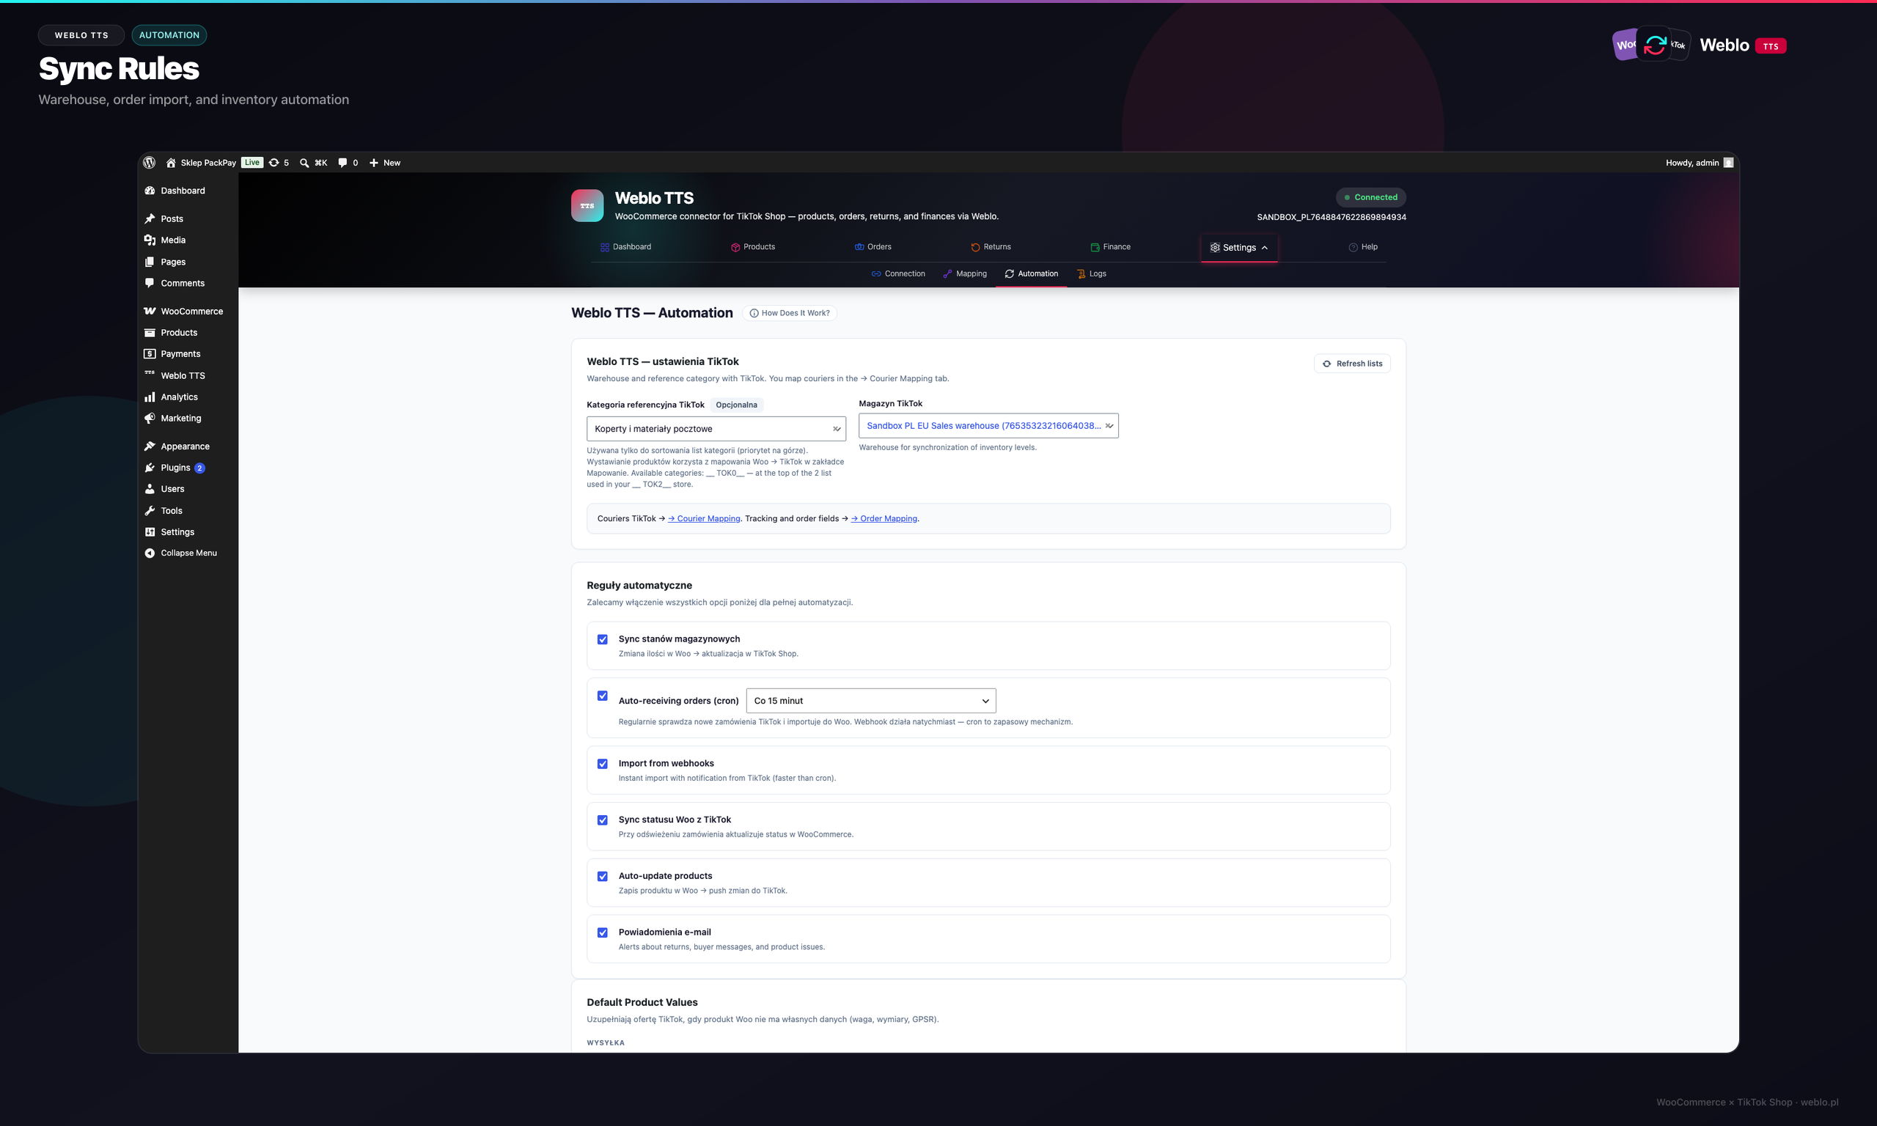Open the Logs sub-tab
The width and height of the screenshot is (1877, 1126).
pyautogui.click(x=1092, y=274)
